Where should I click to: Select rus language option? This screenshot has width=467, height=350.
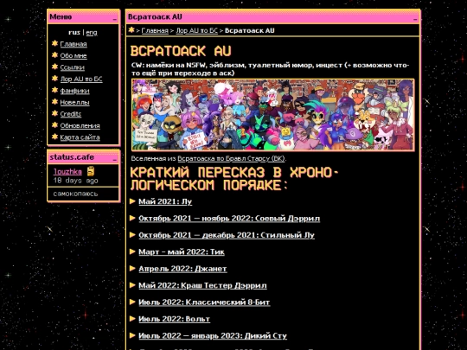pyautogui.click(x=74, y=32)
